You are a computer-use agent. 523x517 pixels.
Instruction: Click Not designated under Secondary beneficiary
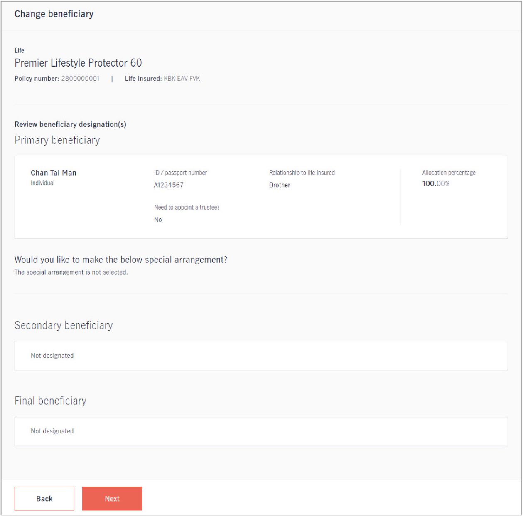click(x=52, y=356)
